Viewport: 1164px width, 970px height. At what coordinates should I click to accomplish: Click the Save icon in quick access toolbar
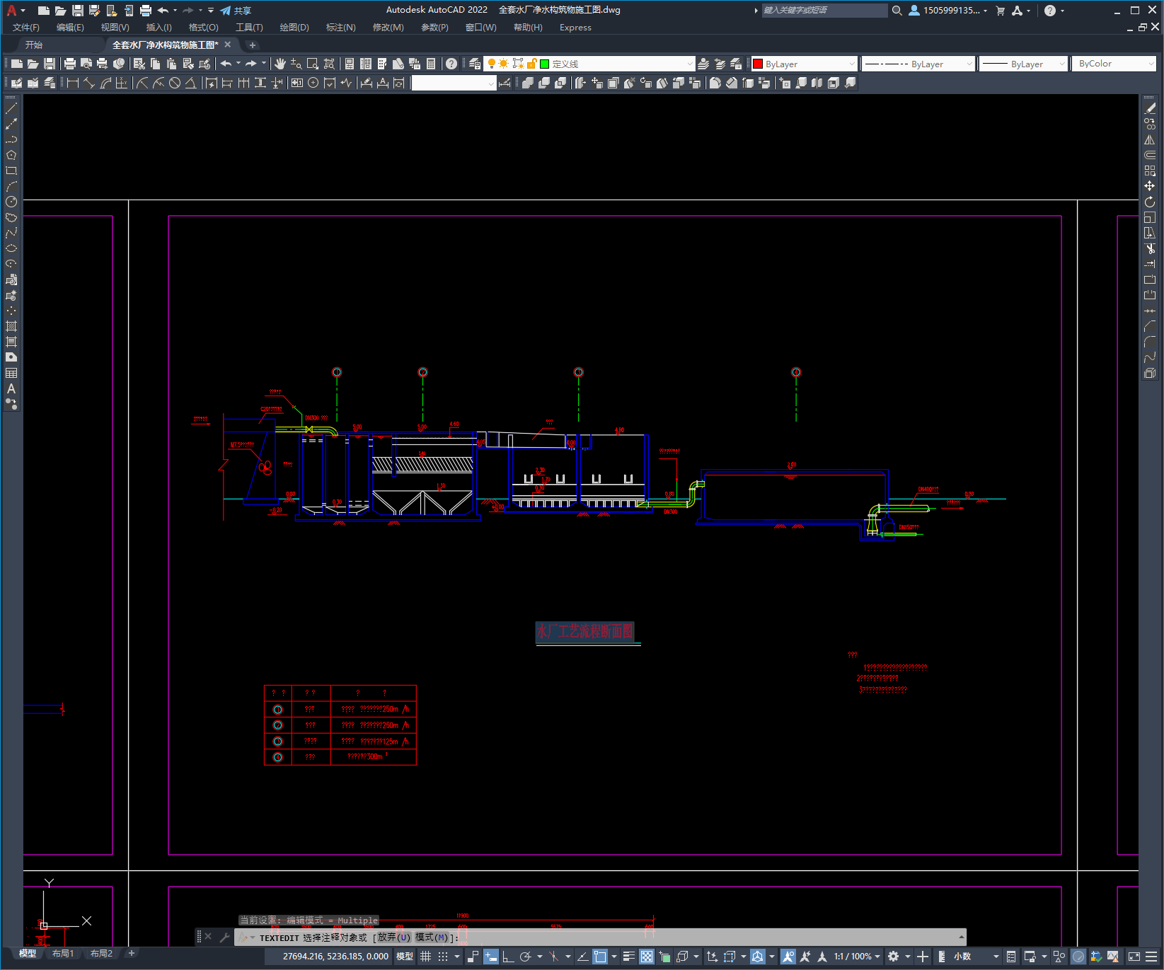(x=78, y=11)
